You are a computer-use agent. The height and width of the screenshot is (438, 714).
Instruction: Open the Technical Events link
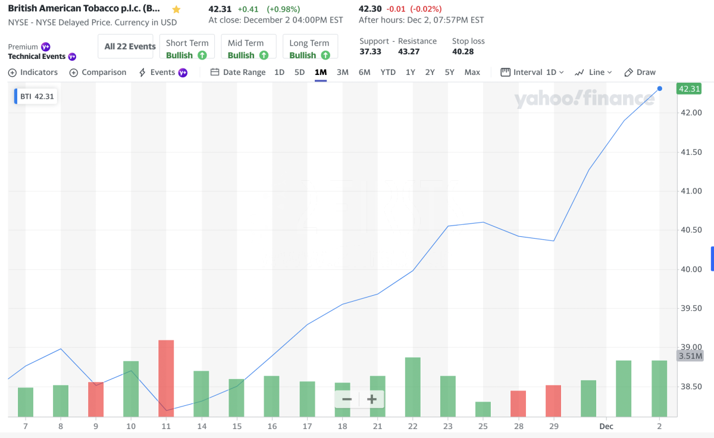(37, 57)
